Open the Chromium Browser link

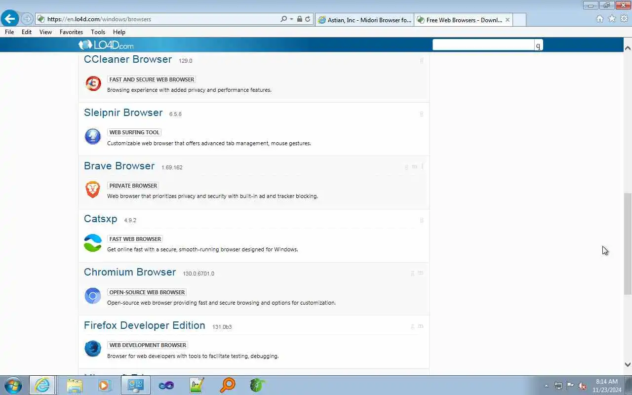coord(130,272)
